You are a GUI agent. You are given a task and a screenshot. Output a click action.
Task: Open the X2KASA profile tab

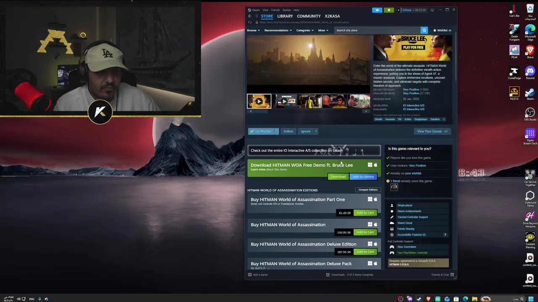pos(332,16)
